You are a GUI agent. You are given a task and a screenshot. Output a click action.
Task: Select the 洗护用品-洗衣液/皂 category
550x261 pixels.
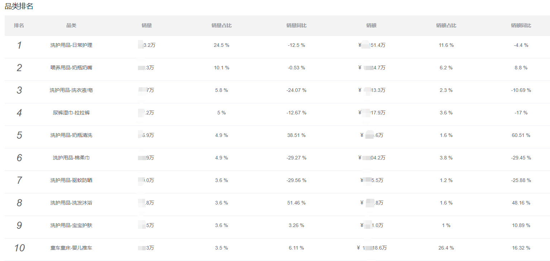[71, 90]
